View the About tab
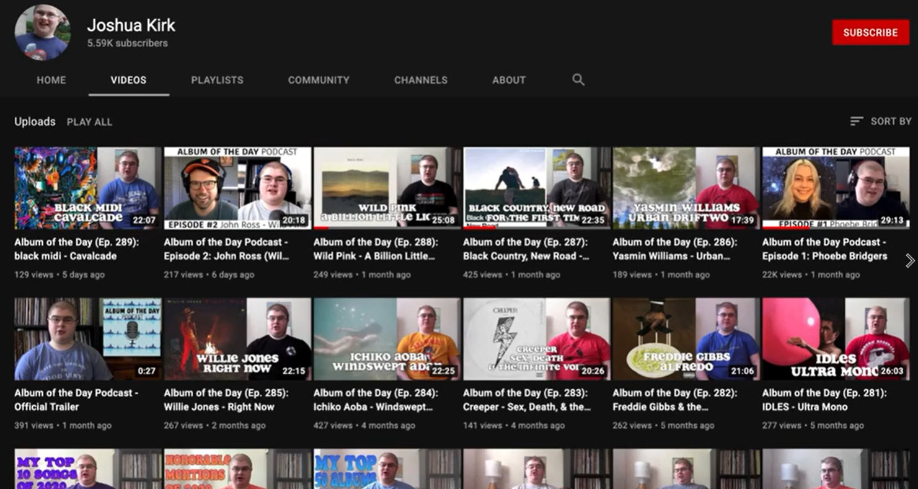918x489 pixels. coord(509,80)
